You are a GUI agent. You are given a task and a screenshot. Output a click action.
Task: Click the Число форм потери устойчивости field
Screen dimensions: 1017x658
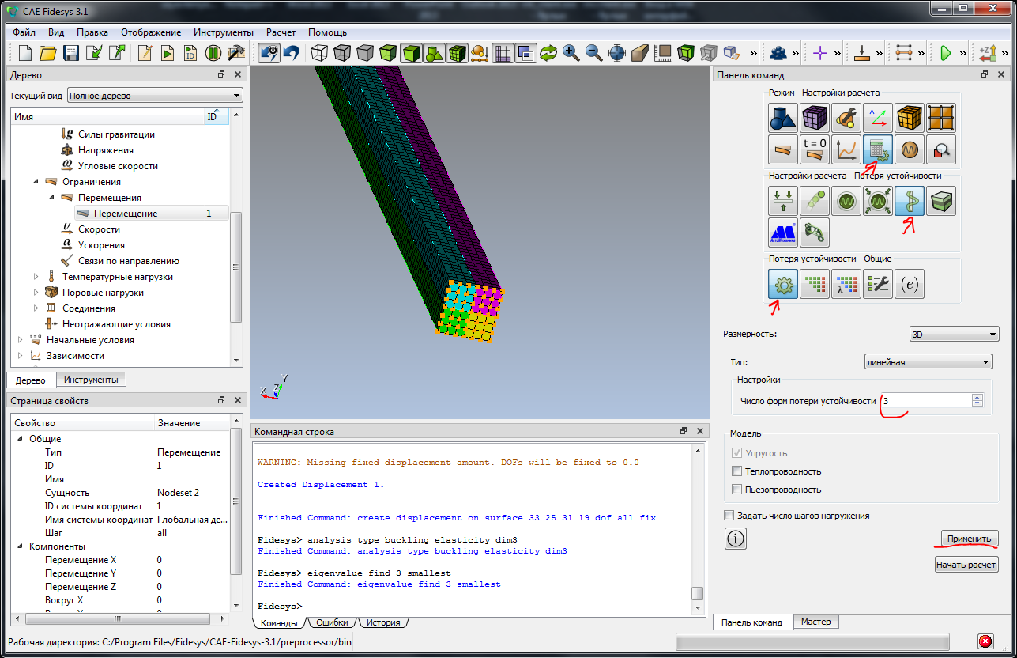pyautogui.click(x=925, y=401)
